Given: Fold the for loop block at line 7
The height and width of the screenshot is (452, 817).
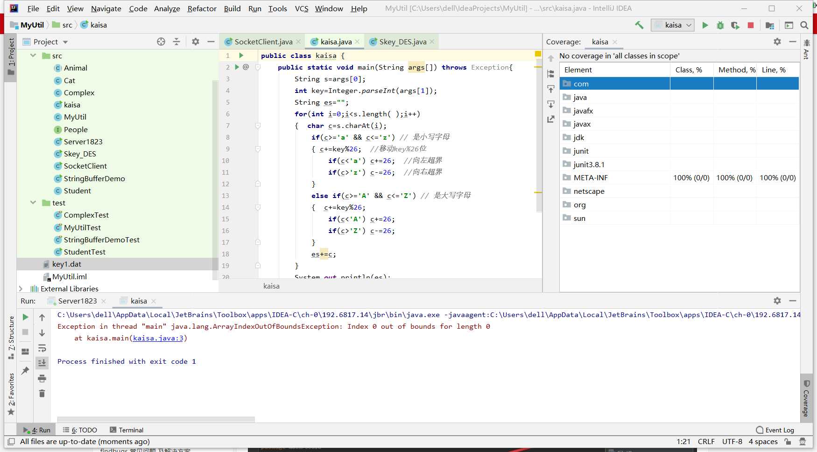Looking at the screenshot, I should (258, 126).
